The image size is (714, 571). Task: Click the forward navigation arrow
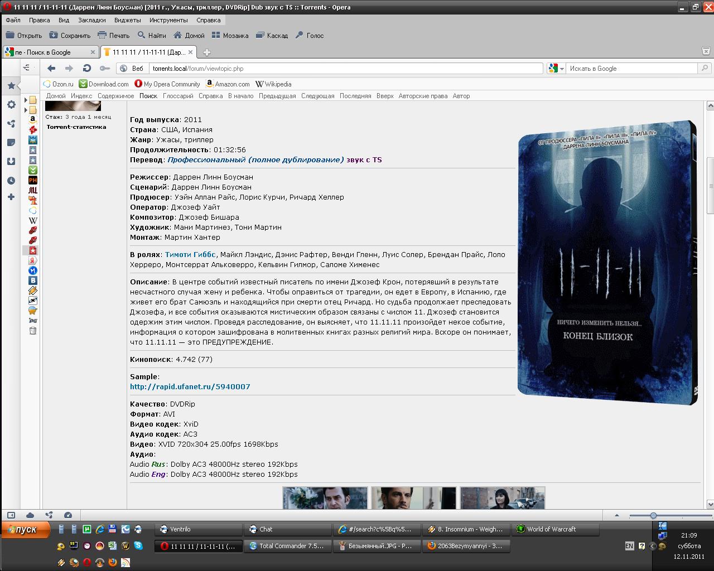point(69,68)
